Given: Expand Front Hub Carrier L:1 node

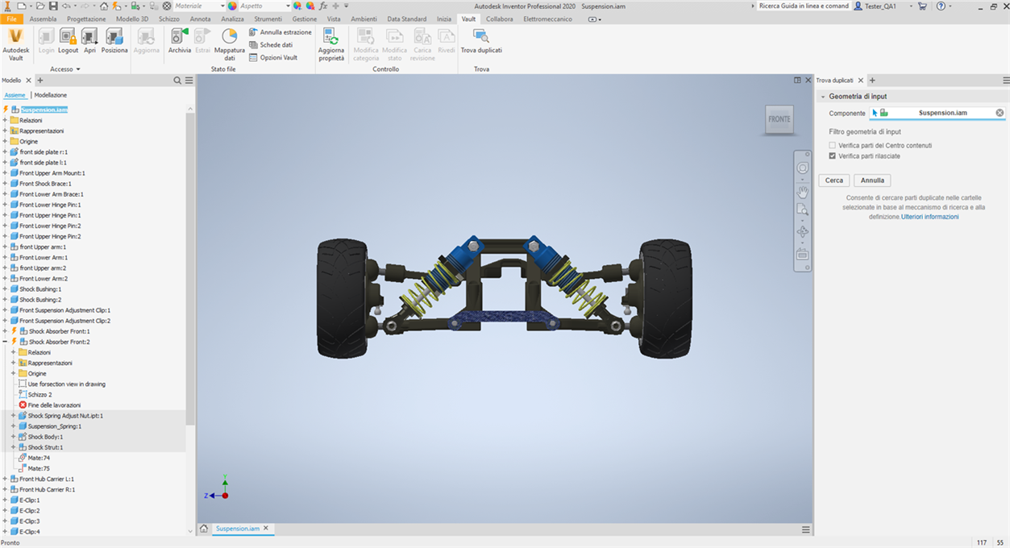Looking at the screenshot, I should click(5, 479).
